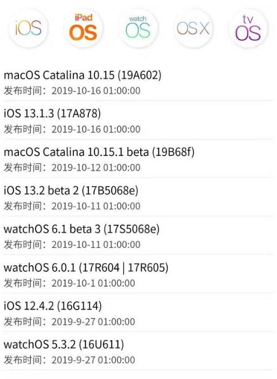Viewport: 277px width, 379px height.
Task: Choose the watchOS category icon
Action: (138, 28)
